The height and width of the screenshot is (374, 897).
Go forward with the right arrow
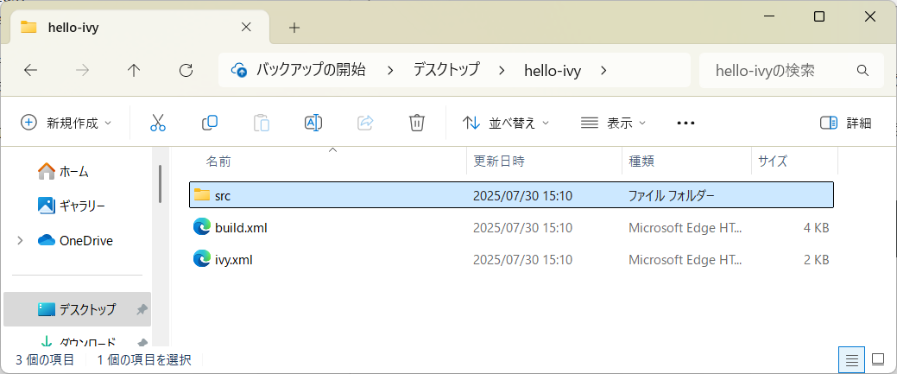click(x=82, y=71)
